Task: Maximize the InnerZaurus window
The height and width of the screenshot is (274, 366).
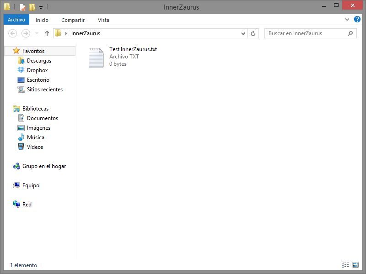Action: tap(336, 5)
